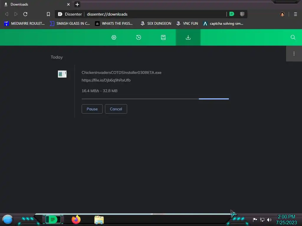
Task: Select the Downloads browser tab
Action: point(37,4)
